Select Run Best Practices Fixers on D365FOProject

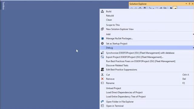[x=141, y=61]
